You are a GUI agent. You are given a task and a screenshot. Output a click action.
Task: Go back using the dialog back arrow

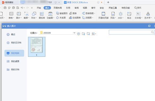pos(79,34)
